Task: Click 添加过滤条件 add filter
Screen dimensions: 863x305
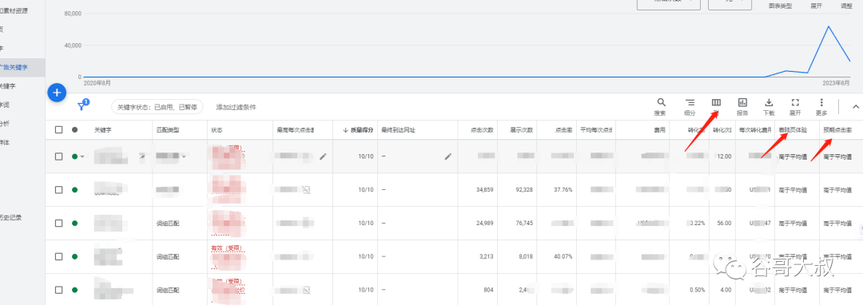Action: (236, 107)
